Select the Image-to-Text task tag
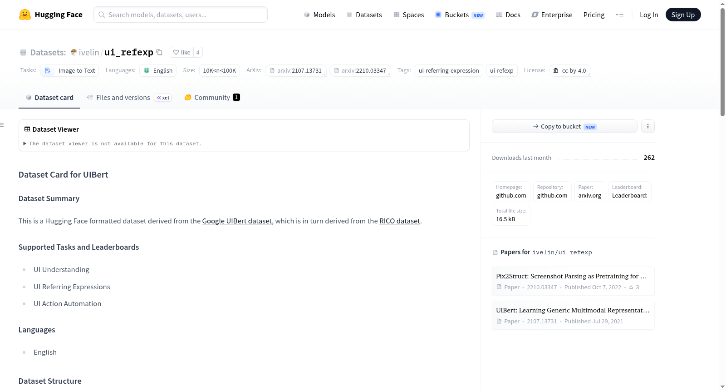 [x=69, y=70]
